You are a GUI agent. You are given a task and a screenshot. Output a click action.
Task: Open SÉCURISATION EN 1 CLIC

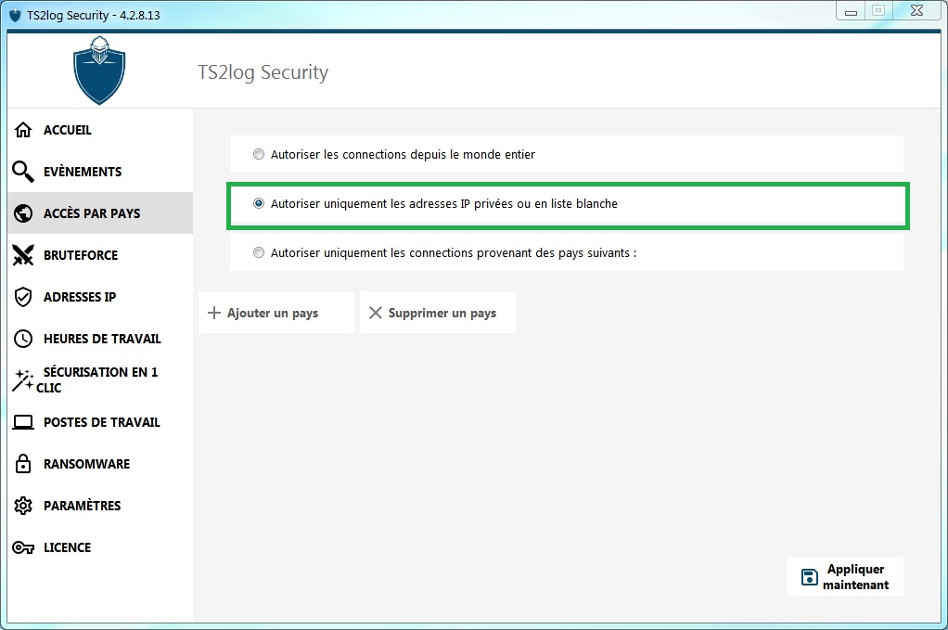(100, 379)
